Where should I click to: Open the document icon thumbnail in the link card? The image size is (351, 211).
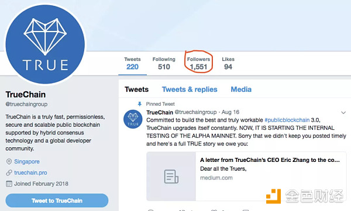pyautogui.click(x=171, y=177)
